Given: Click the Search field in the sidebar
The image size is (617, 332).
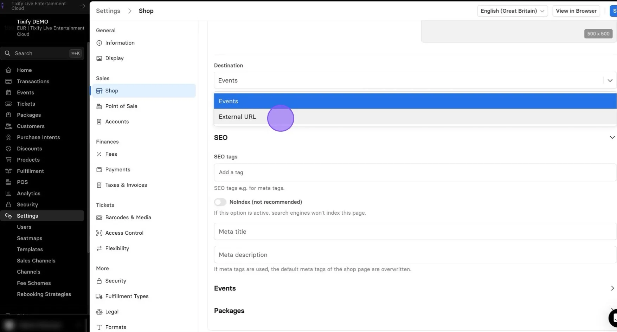Looking at the screenshot, I should click(x=42, y=53).
